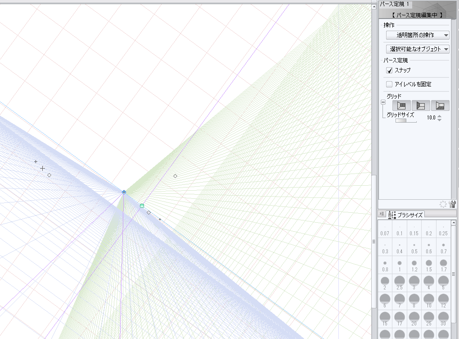Open the 透明箇所の操作 dropdown
The width and height of the screenshot is (459, 339).
coord(418,35)
